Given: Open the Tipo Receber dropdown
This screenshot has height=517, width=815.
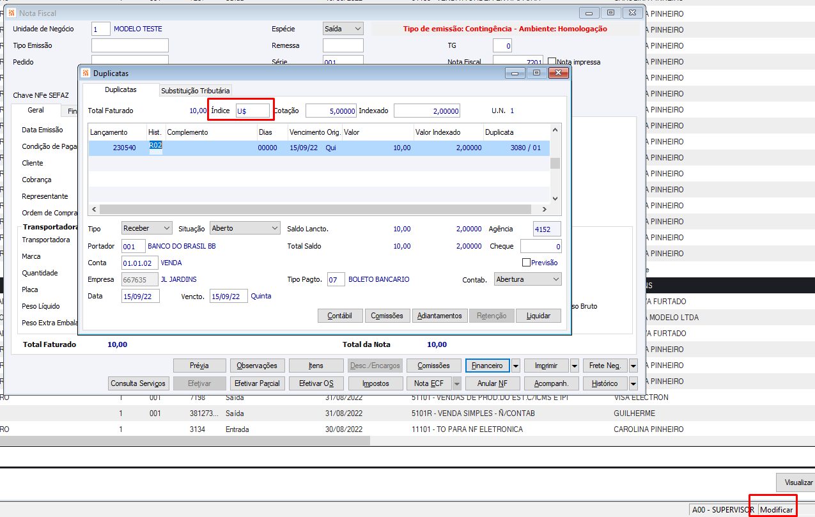Looking at the screenshot, I should pyautogui.click(x=147, y=228).
